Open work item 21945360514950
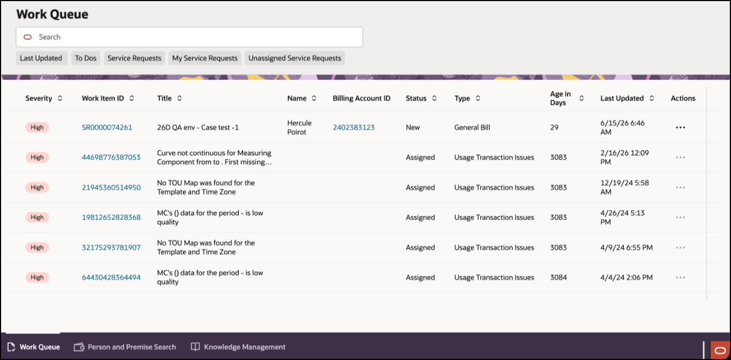 point(111,187)
